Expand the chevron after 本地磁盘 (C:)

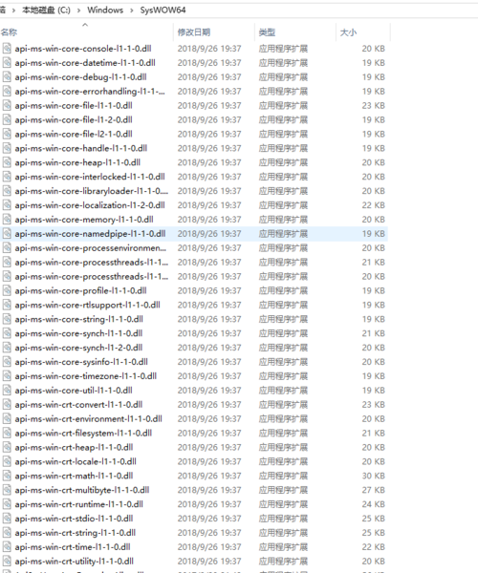[78, 11]
